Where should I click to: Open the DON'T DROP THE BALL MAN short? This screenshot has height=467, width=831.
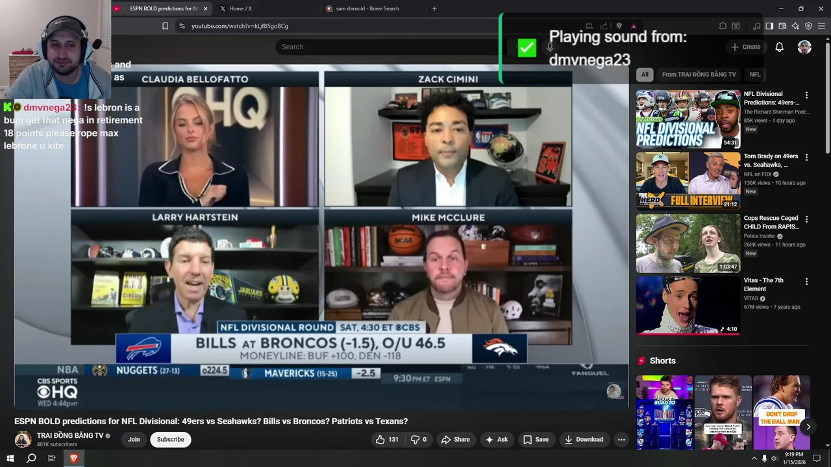click(x=781, y=413)
